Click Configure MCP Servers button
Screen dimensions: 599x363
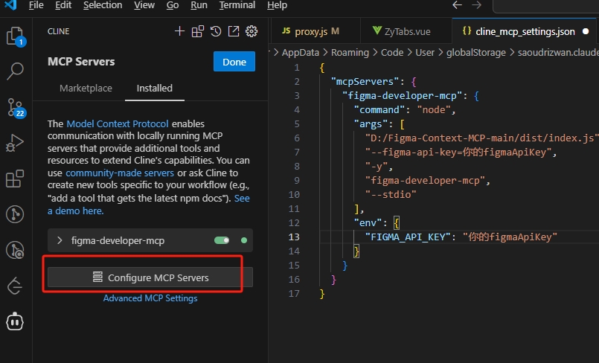(x=150, y=277)
